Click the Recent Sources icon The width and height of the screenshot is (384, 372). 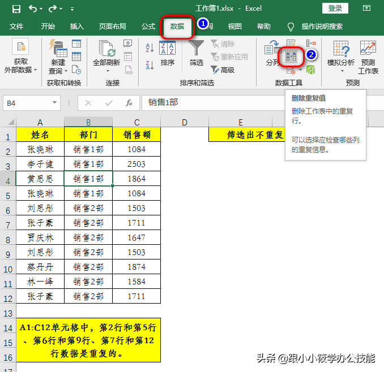[x=76, y=70]
